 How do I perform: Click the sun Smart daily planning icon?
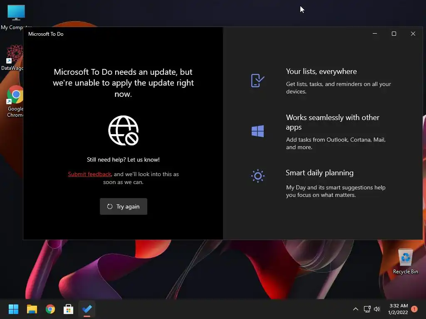pos(258,176)
